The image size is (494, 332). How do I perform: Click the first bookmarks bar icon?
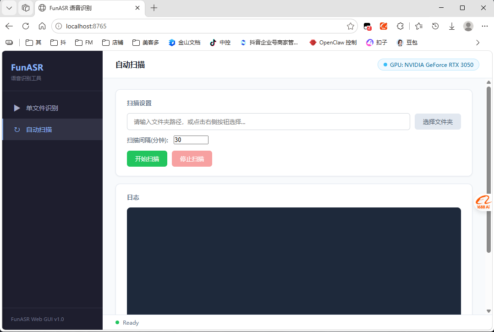click(x=10, y=43)
